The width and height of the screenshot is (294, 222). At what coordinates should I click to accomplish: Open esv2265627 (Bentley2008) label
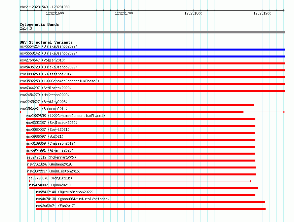pyautogui.click(x=44, y=102)
